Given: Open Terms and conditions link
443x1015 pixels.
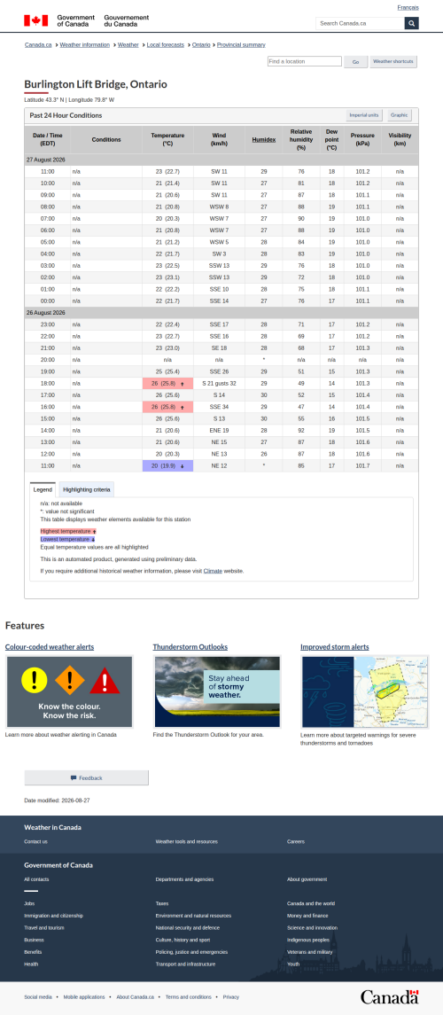Looking at the screenshot, I should (x=188, y=997).
